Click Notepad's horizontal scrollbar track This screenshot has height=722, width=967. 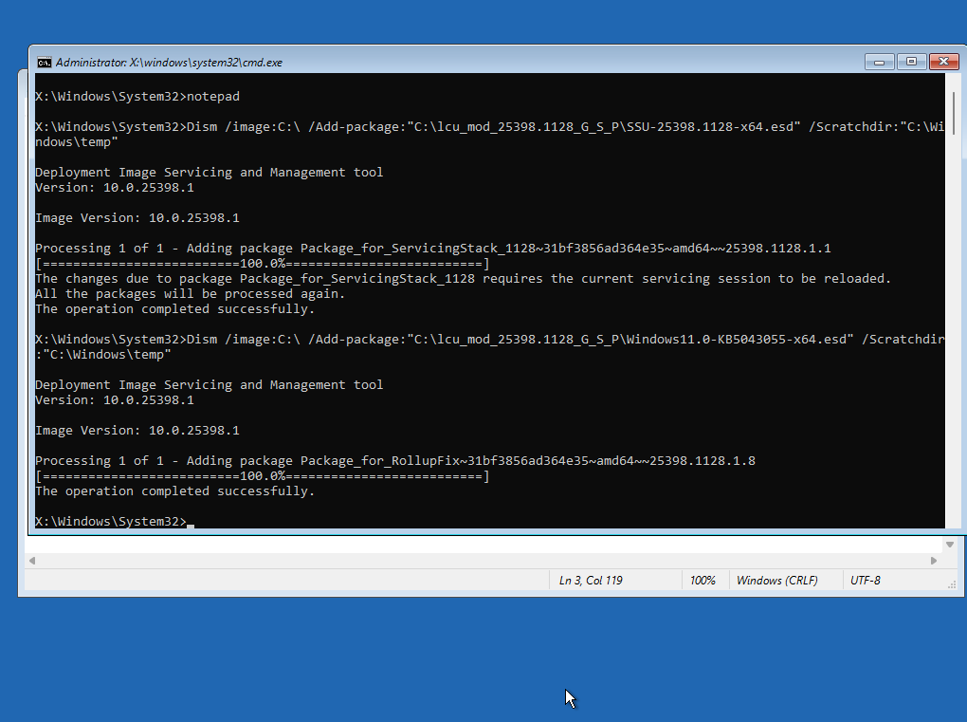click(483, 561)
